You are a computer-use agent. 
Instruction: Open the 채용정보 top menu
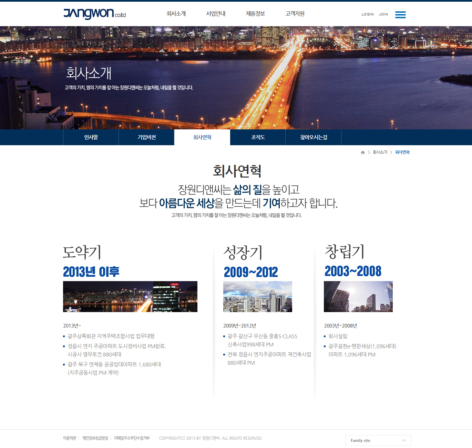point(255,14)
